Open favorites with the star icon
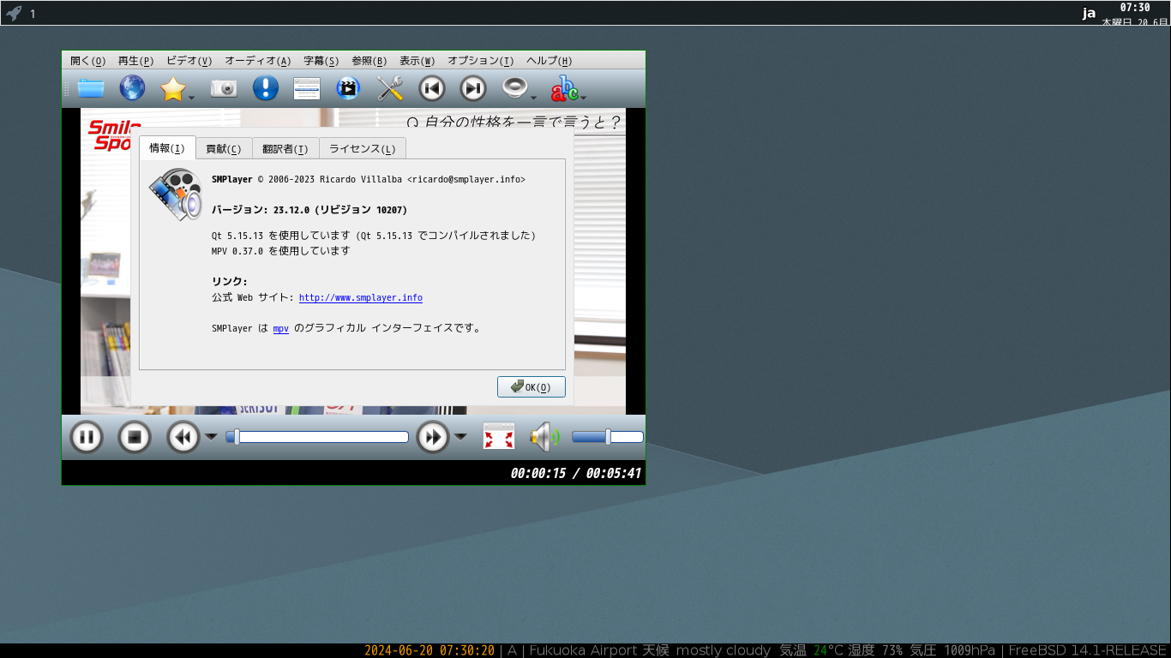1171x658 pixels. point(173,88)
